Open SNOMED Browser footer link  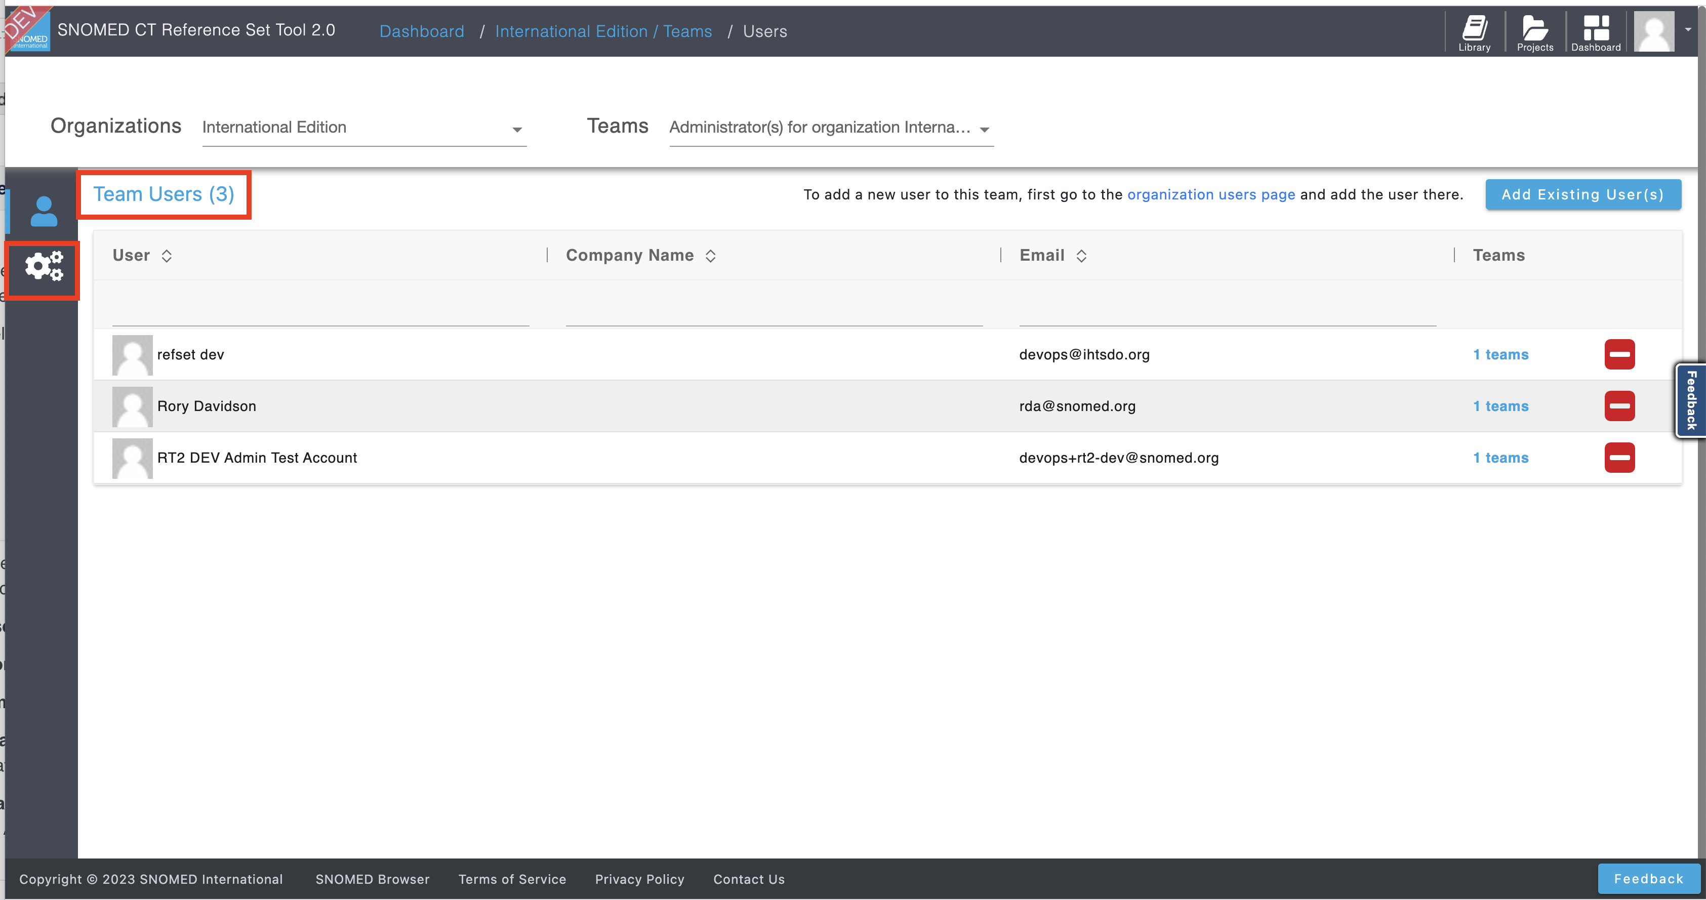372,879
